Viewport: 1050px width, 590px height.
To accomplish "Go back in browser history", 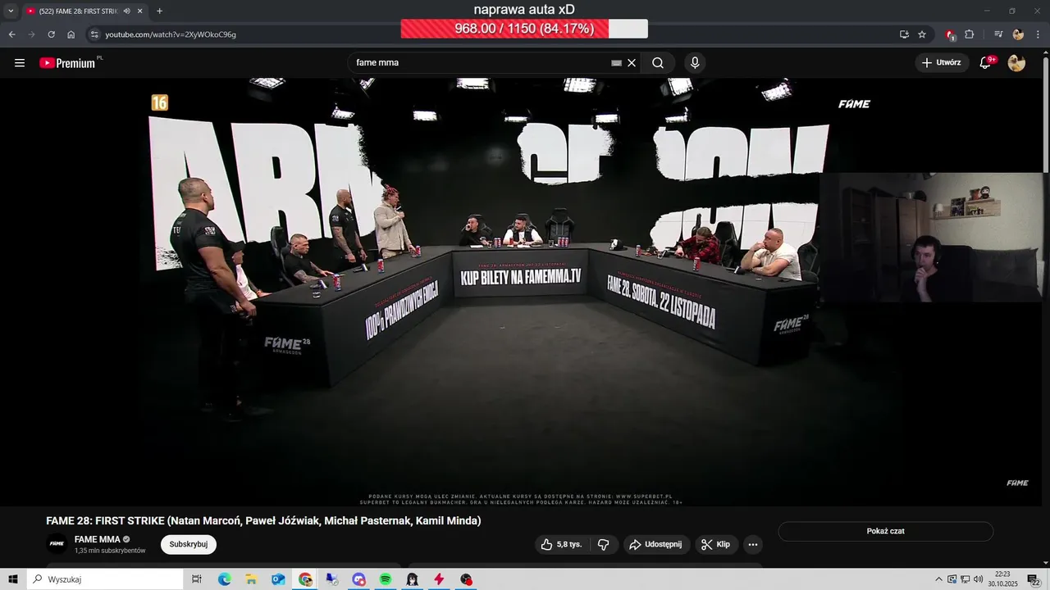I will tap(11, 34).
